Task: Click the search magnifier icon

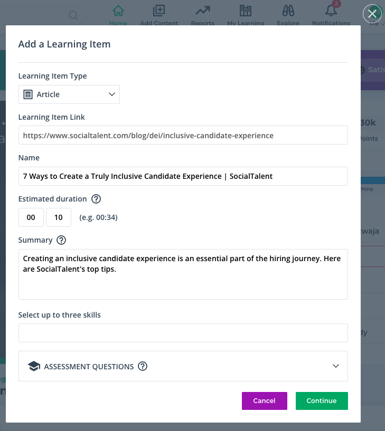Action: coord(73,15)
